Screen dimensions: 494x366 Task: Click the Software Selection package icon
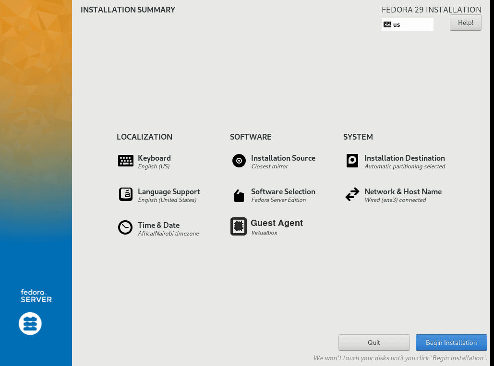(239, 195)
